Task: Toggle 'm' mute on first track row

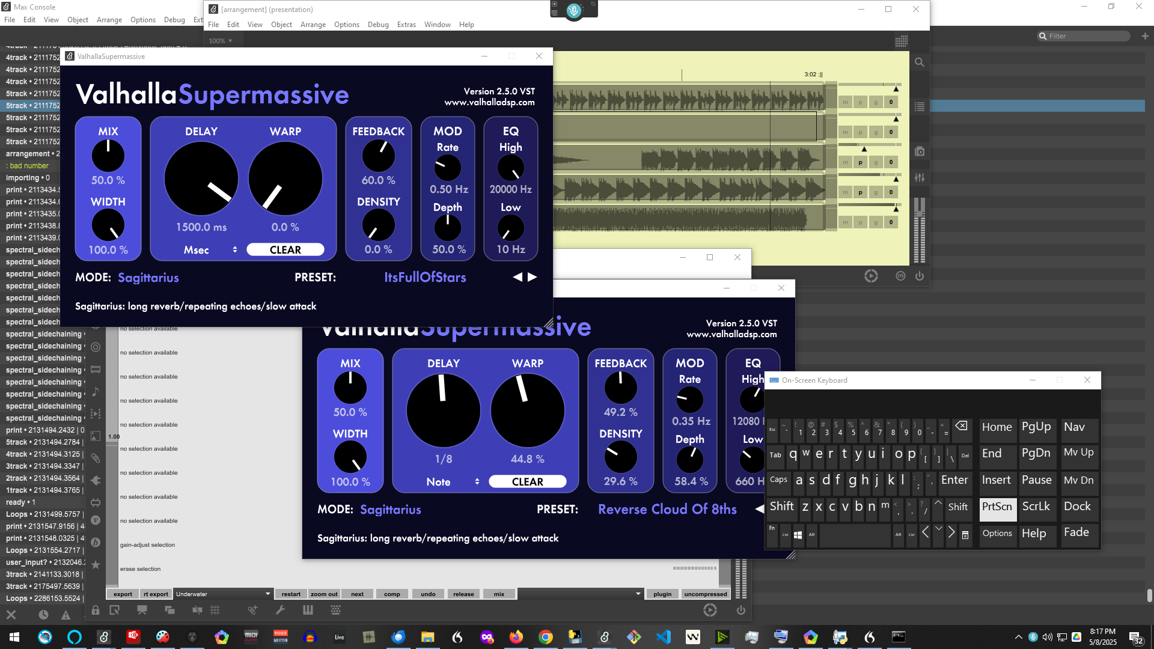Action: (x=845, y=102)
